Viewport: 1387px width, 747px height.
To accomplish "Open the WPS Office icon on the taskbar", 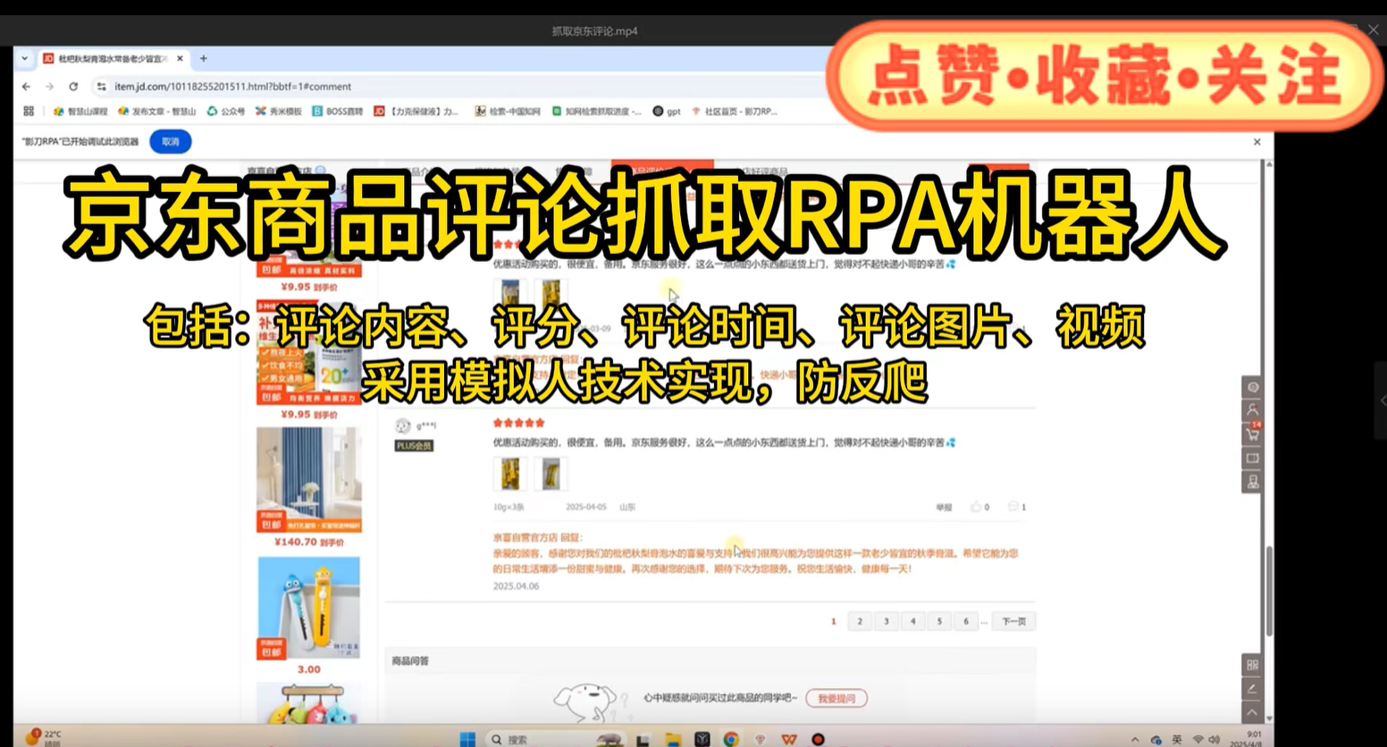I will pos(791,739).
